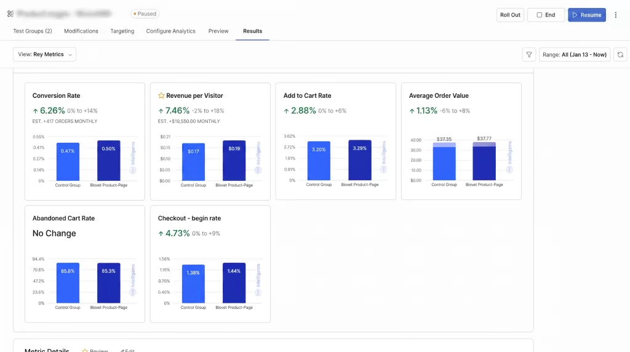Click the Add to Cart Rate title
Image resolution: width=630 pixels, height=352 pixels.
coord(308,95)
